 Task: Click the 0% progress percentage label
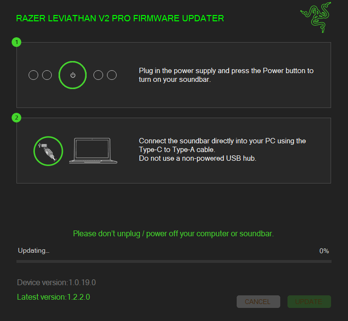[324, 251]
